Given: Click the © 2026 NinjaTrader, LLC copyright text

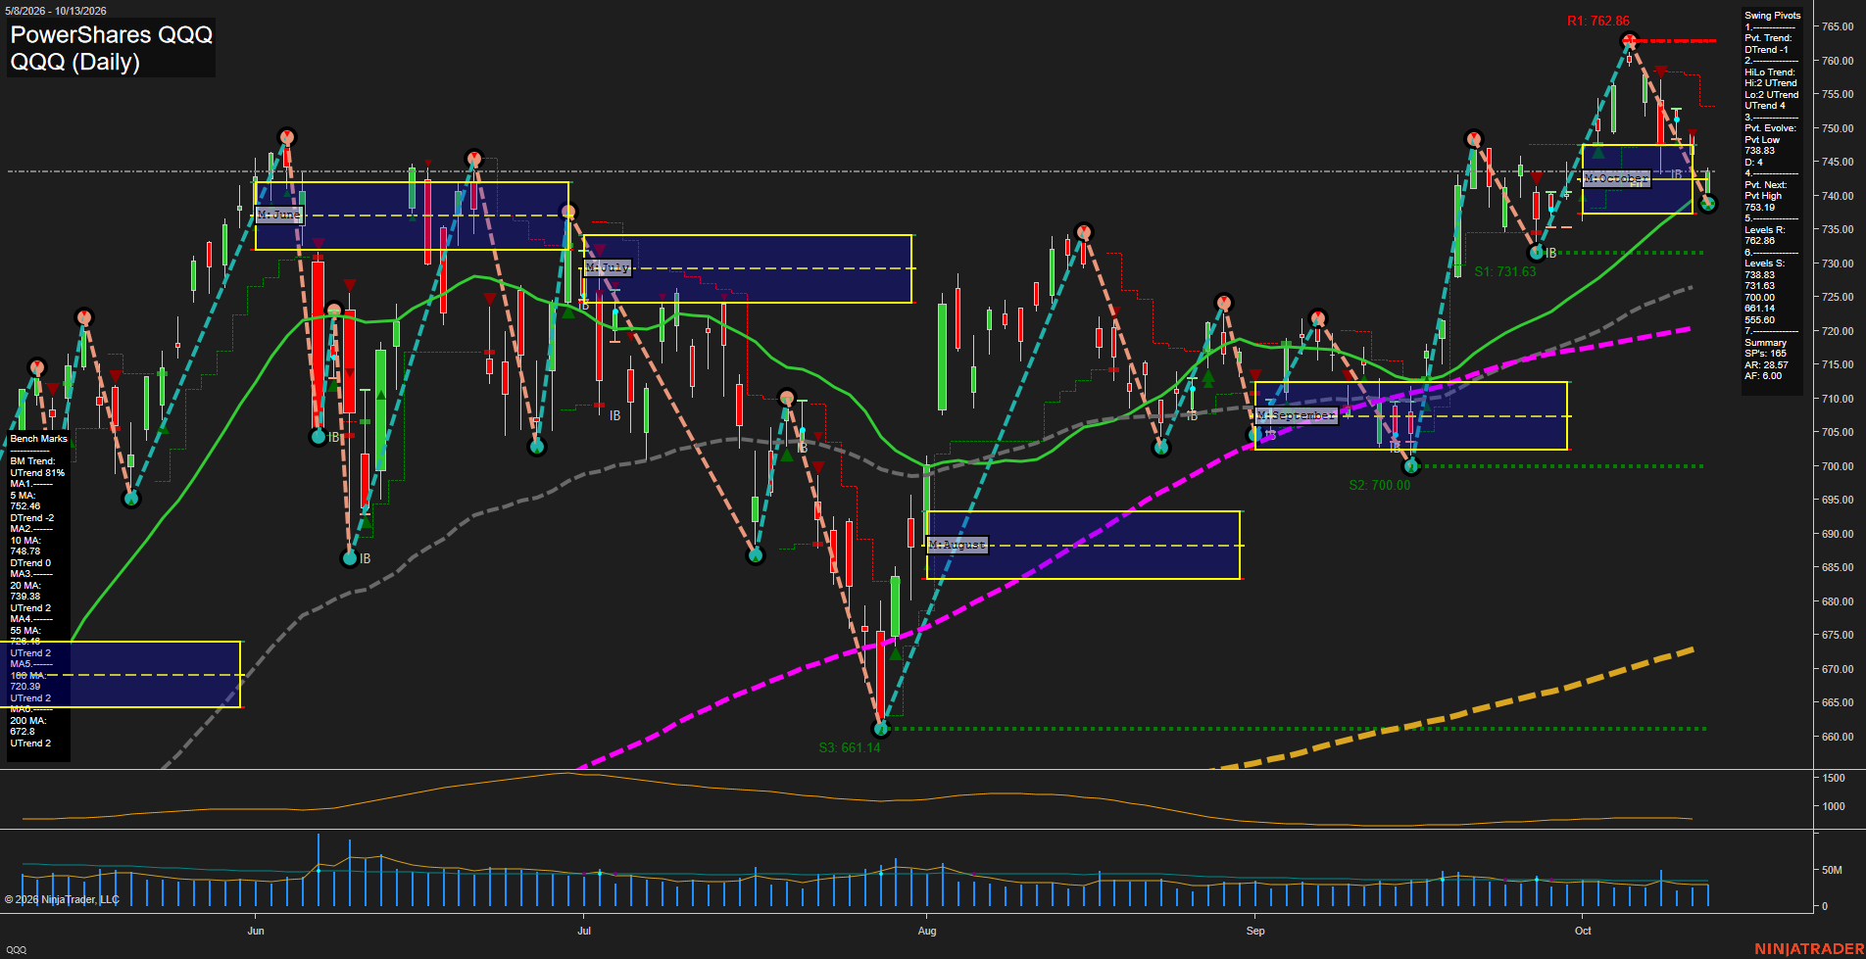Looking at the screenshot, I should point(62,899).
